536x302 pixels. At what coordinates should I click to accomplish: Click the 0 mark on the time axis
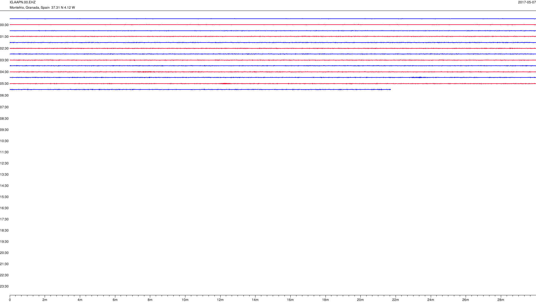point(10,300)
